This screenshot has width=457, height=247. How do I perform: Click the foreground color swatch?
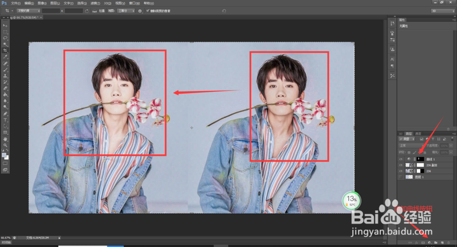[4, 155]
